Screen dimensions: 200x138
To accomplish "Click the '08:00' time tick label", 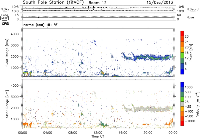I will (73, 133).
